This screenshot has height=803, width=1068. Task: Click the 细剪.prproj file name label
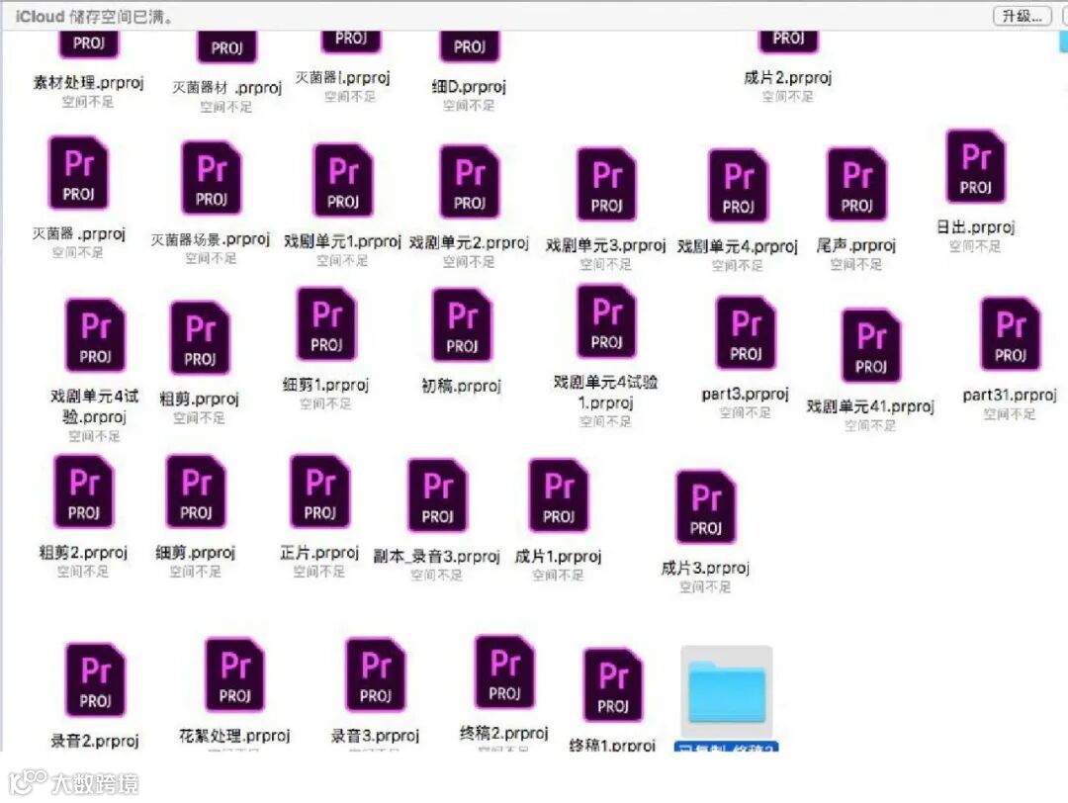196,553
